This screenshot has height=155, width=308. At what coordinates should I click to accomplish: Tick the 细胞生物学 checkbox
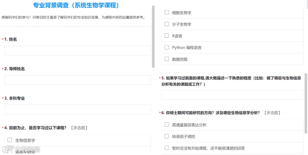pos(167,12)
